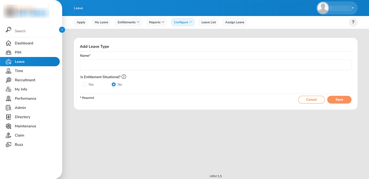
Task: Click the Time clock icon in sidebar
Action: click(8, 71)
